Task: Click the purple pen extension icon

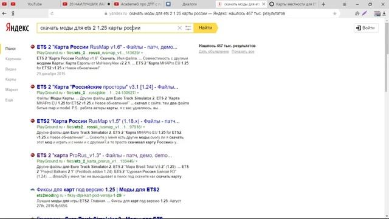Action: pos(365,13)
